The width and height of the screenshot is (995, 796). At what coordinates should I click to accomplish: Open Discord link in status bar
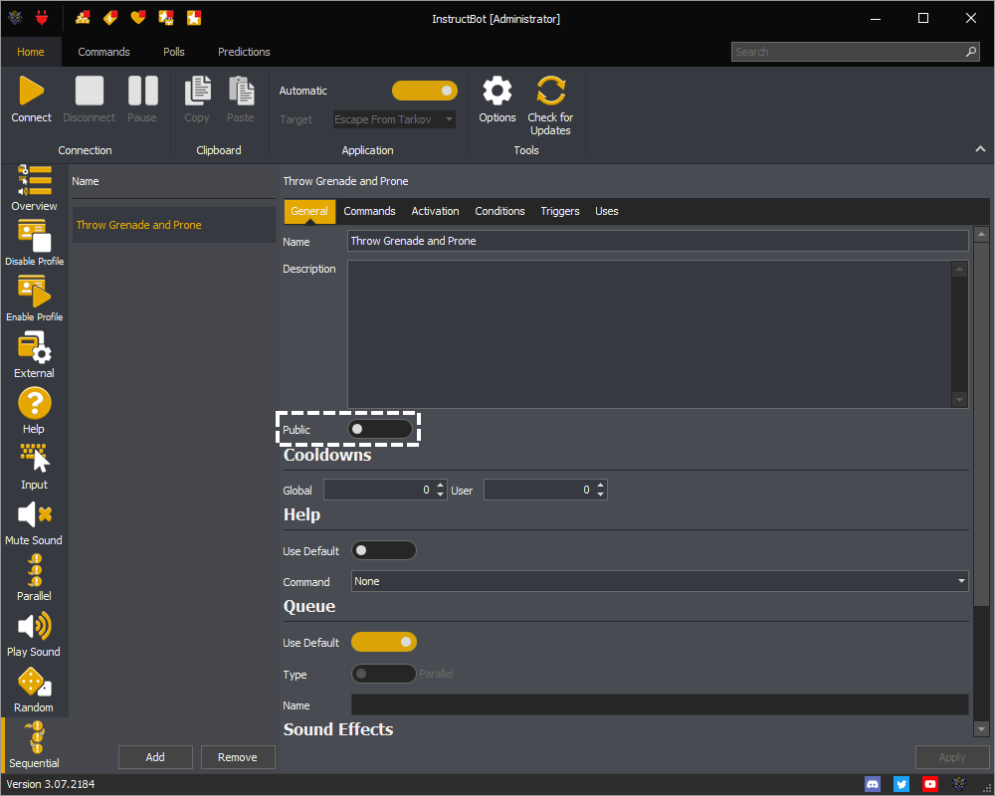(873, 784)
